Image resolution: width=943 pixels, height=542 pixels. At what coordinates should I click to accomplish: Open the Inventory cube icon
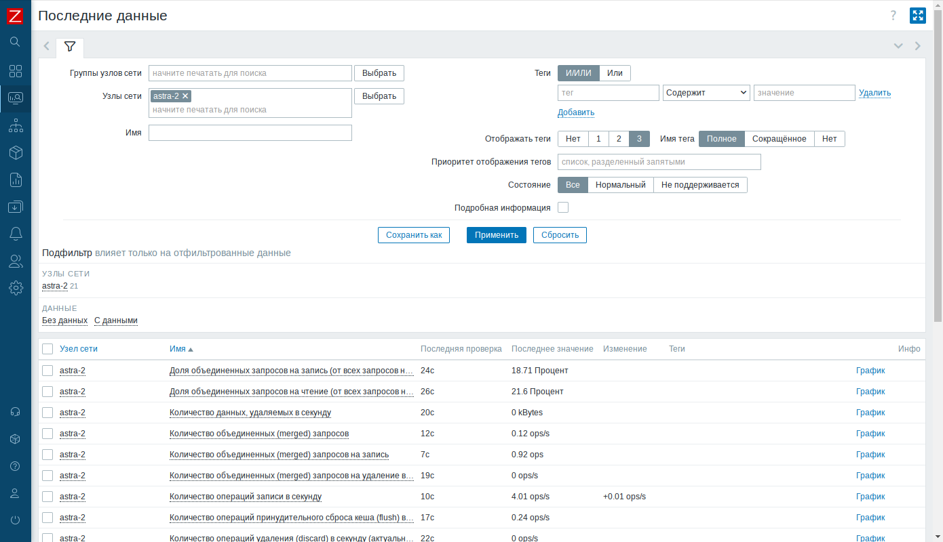click(15, 153)
